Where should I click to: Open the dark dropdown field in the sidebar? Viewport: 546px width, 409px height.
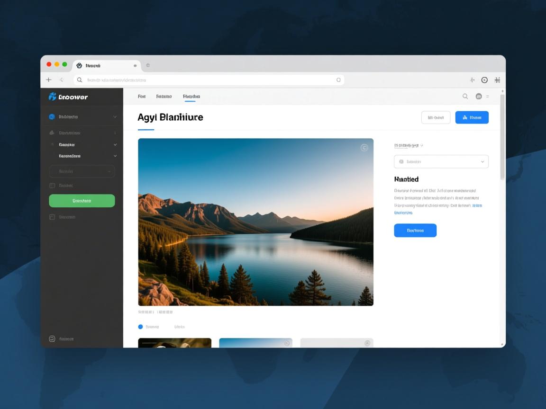pos(82,171)
